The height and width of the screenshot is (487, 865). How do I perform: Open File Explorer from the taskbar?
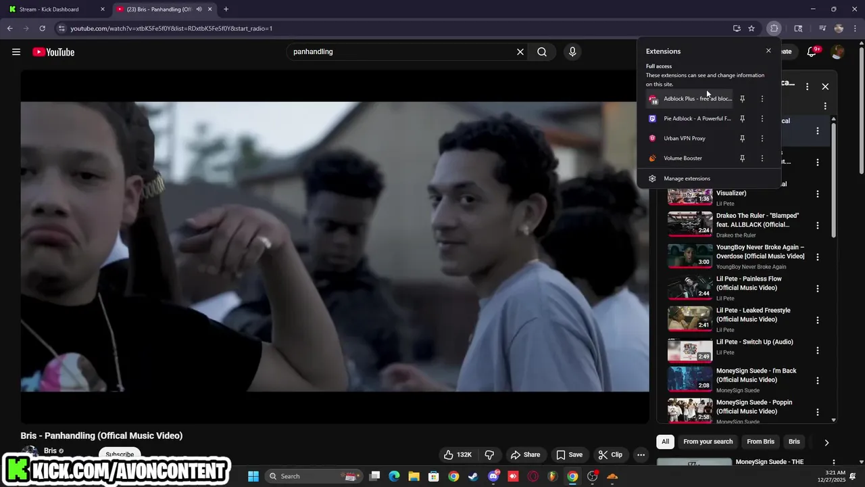[414, 476]
